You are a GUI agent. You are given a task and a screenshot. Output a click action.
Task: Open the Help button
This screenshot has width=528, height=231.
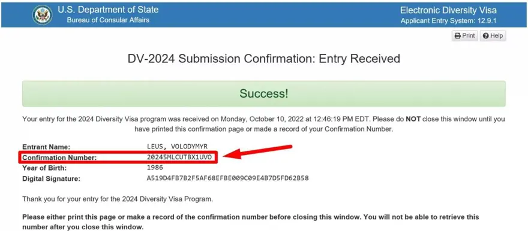click(493, 36)
